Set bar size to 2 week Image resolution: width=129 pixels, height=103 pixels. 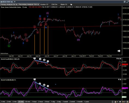[72, 102]
